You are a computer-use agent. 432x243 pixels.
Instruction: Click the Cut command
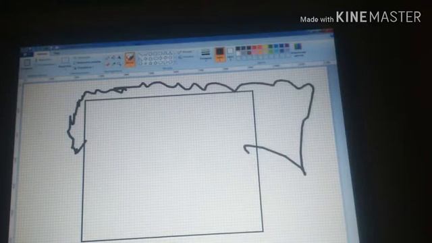click(x=43, y=60)
